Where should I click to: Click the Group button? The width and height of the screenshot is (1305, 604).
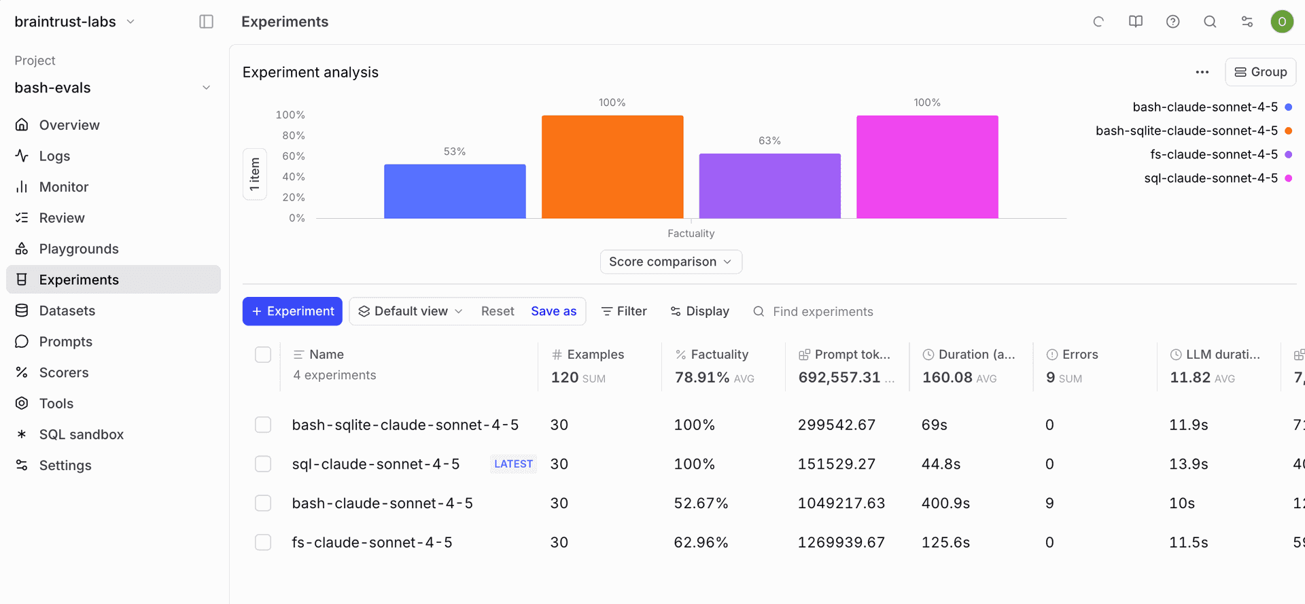click(x=1260, y=72)
